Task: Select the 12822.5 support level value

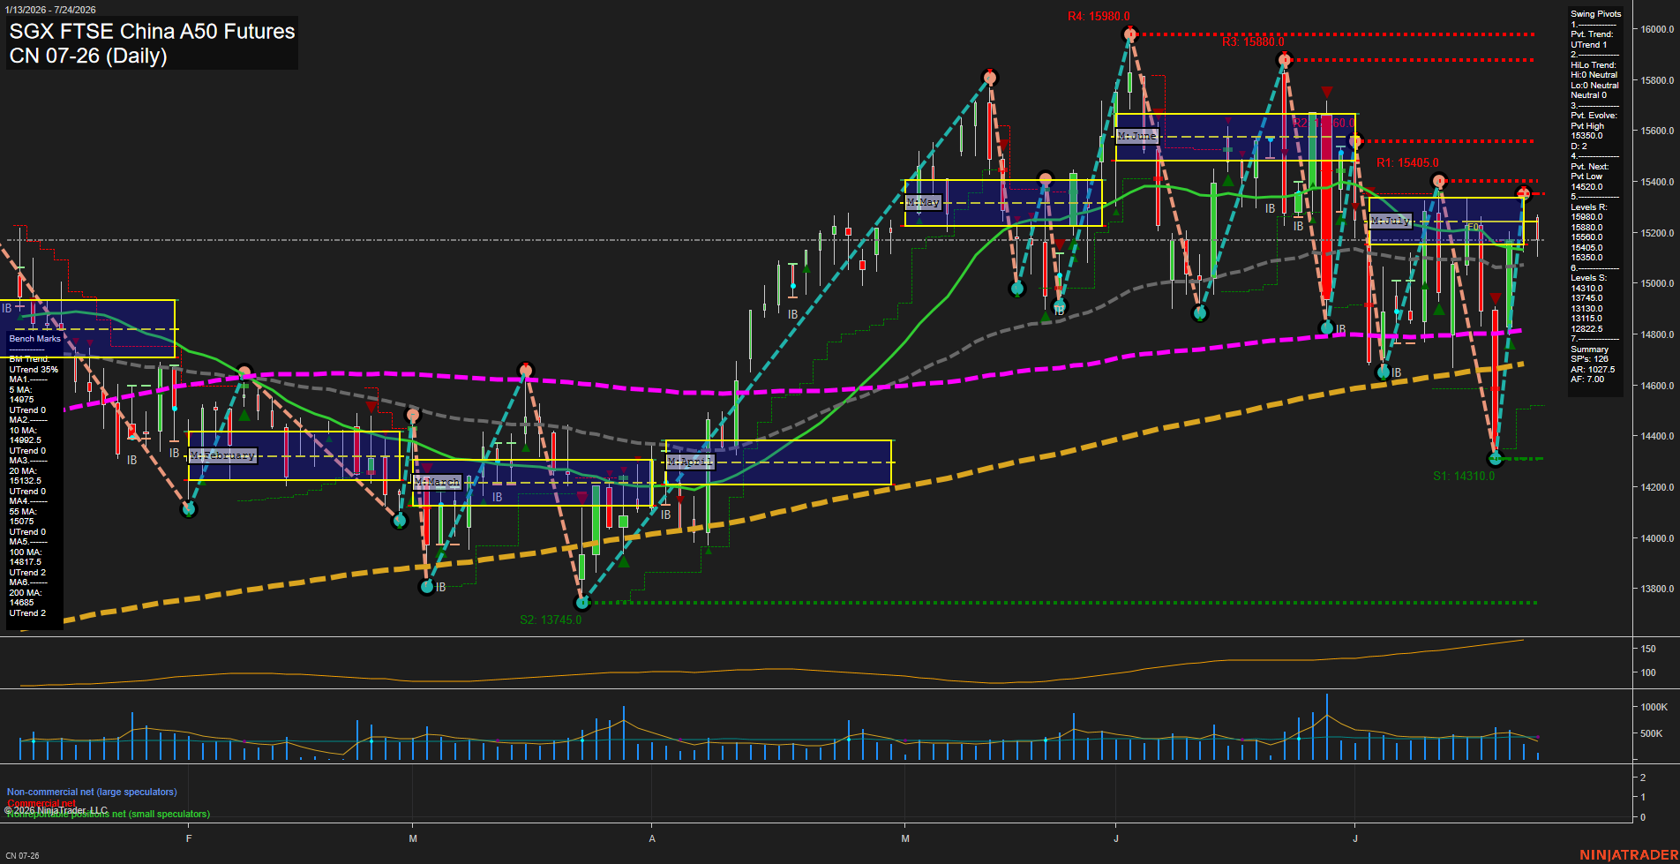Action: (x=1586, y=329)
